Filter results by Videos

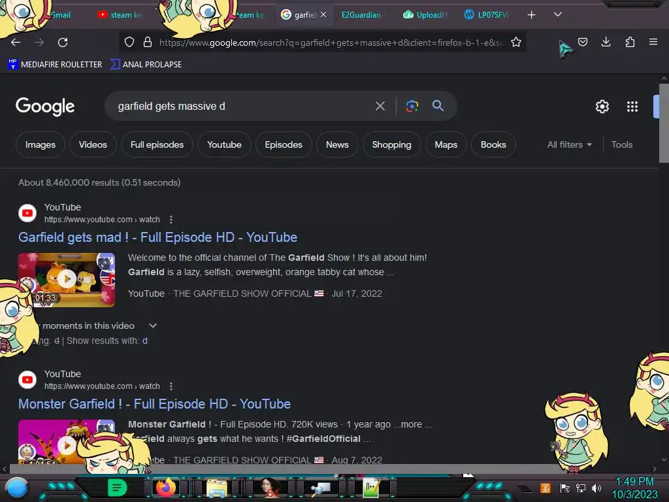[x=93, y=144]
